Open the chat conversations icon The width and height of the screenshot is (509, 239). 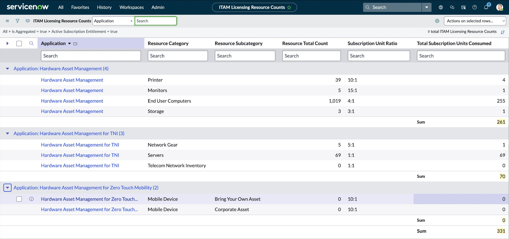pos(452,7)
